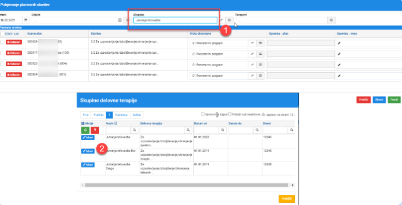Click Izberi for Jutranja telovadba Bor
The width and height of the screenshot is (402, 205).
[x=88, y=151]
